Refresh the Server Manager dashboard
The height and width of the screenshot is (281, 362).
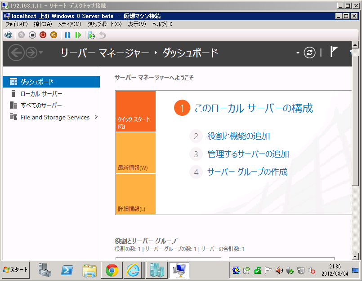coord(309,53)
